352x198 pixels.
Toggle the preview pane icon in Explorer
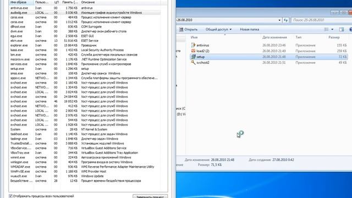[x=342, y=29]
